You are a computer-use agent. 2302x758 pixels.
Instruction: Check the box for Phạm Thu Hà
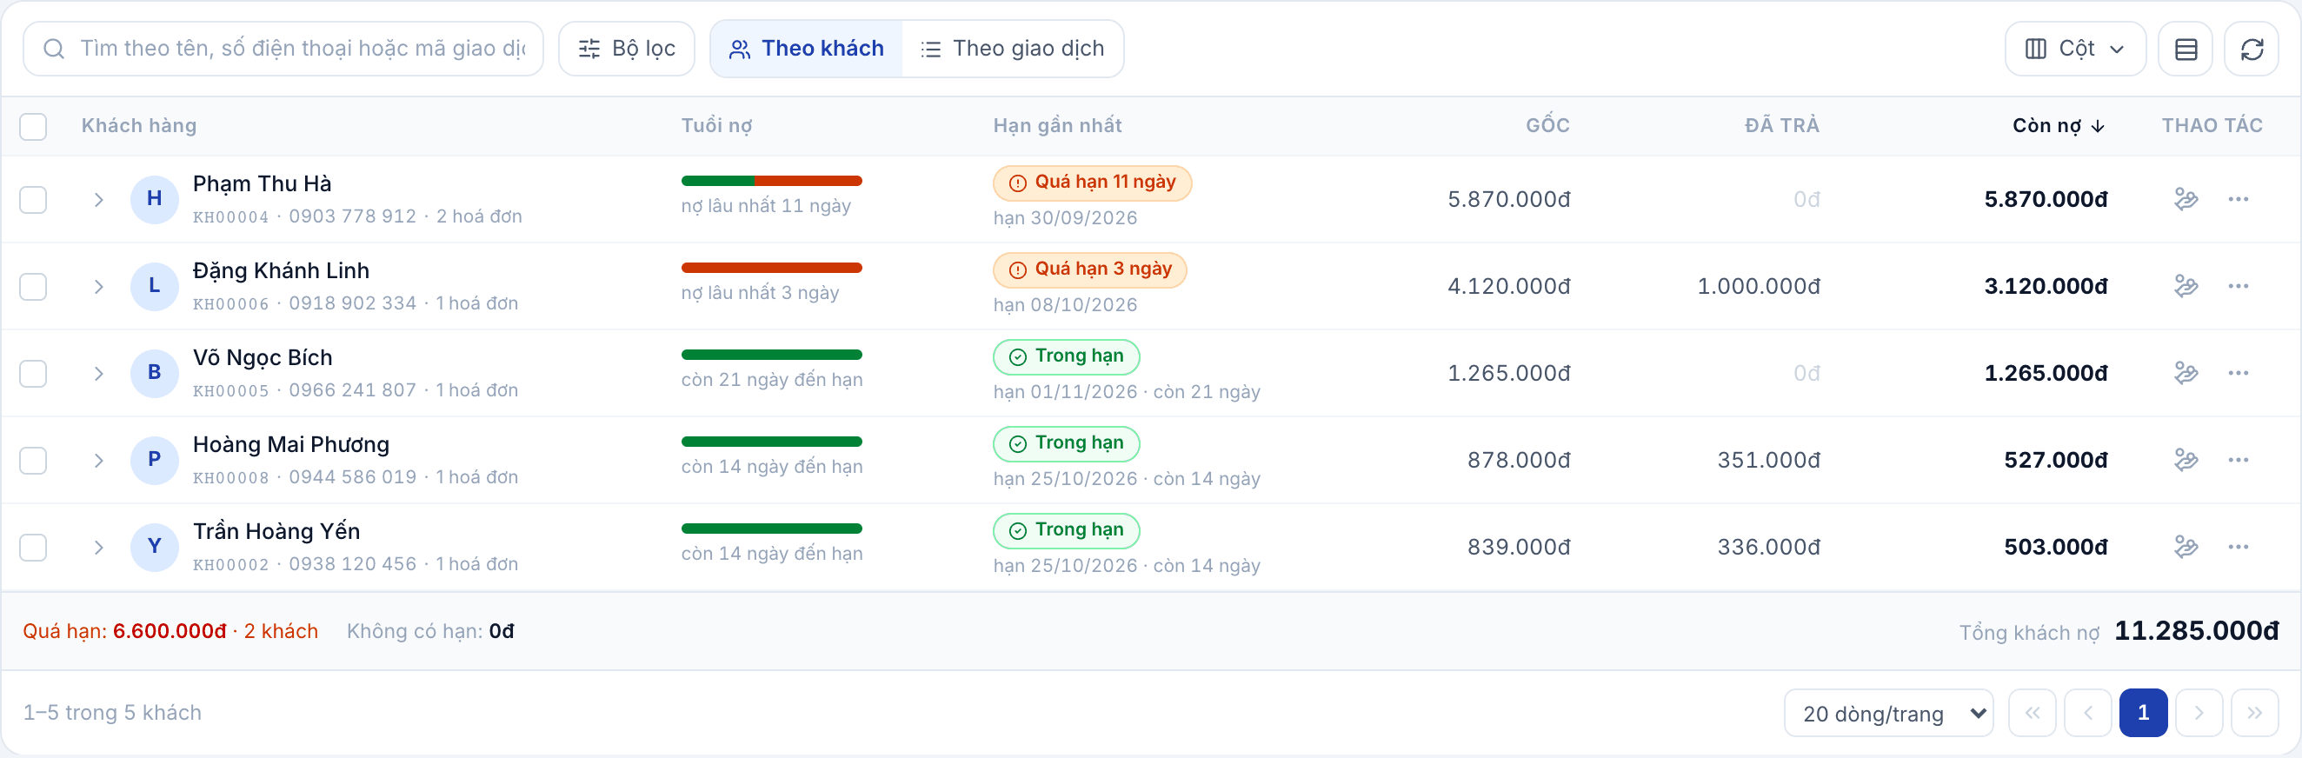click(33, 199)
